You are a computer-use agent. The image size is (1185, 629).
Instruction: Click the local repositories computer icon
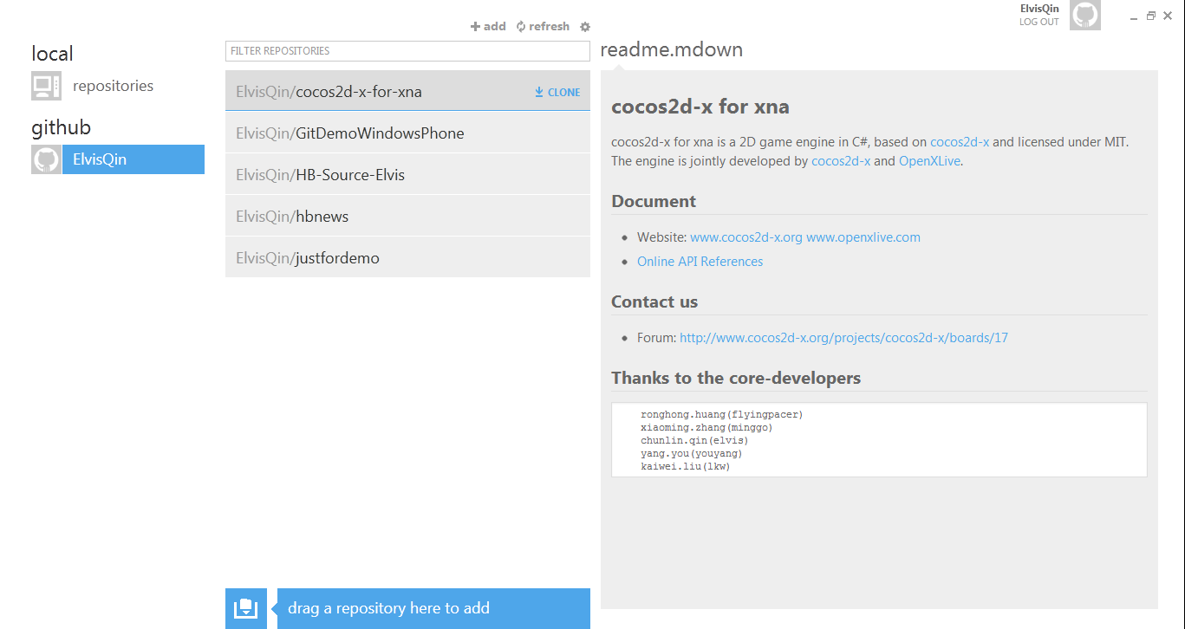tap(46, 86)
